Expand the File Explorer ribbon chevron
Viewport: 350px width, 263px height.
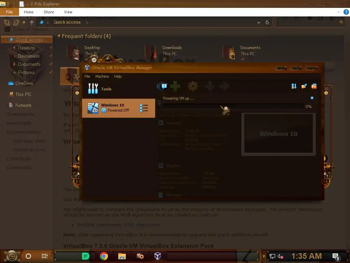pyautogui.click(x=339, y=12)
